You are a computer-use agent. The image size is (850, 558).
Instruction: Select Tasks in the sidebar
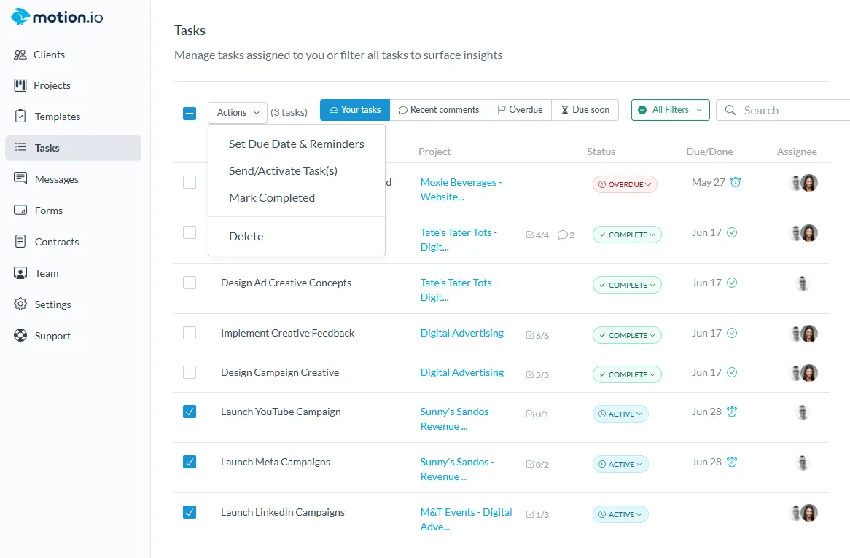[73, 148]
